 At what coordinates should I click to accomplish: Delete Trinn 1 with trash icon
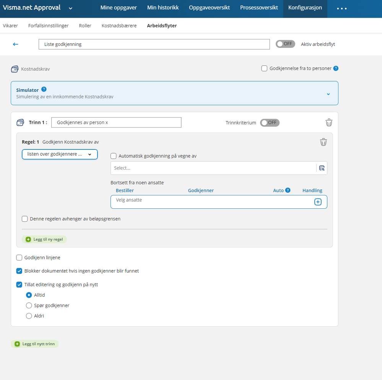pos(329,122)
